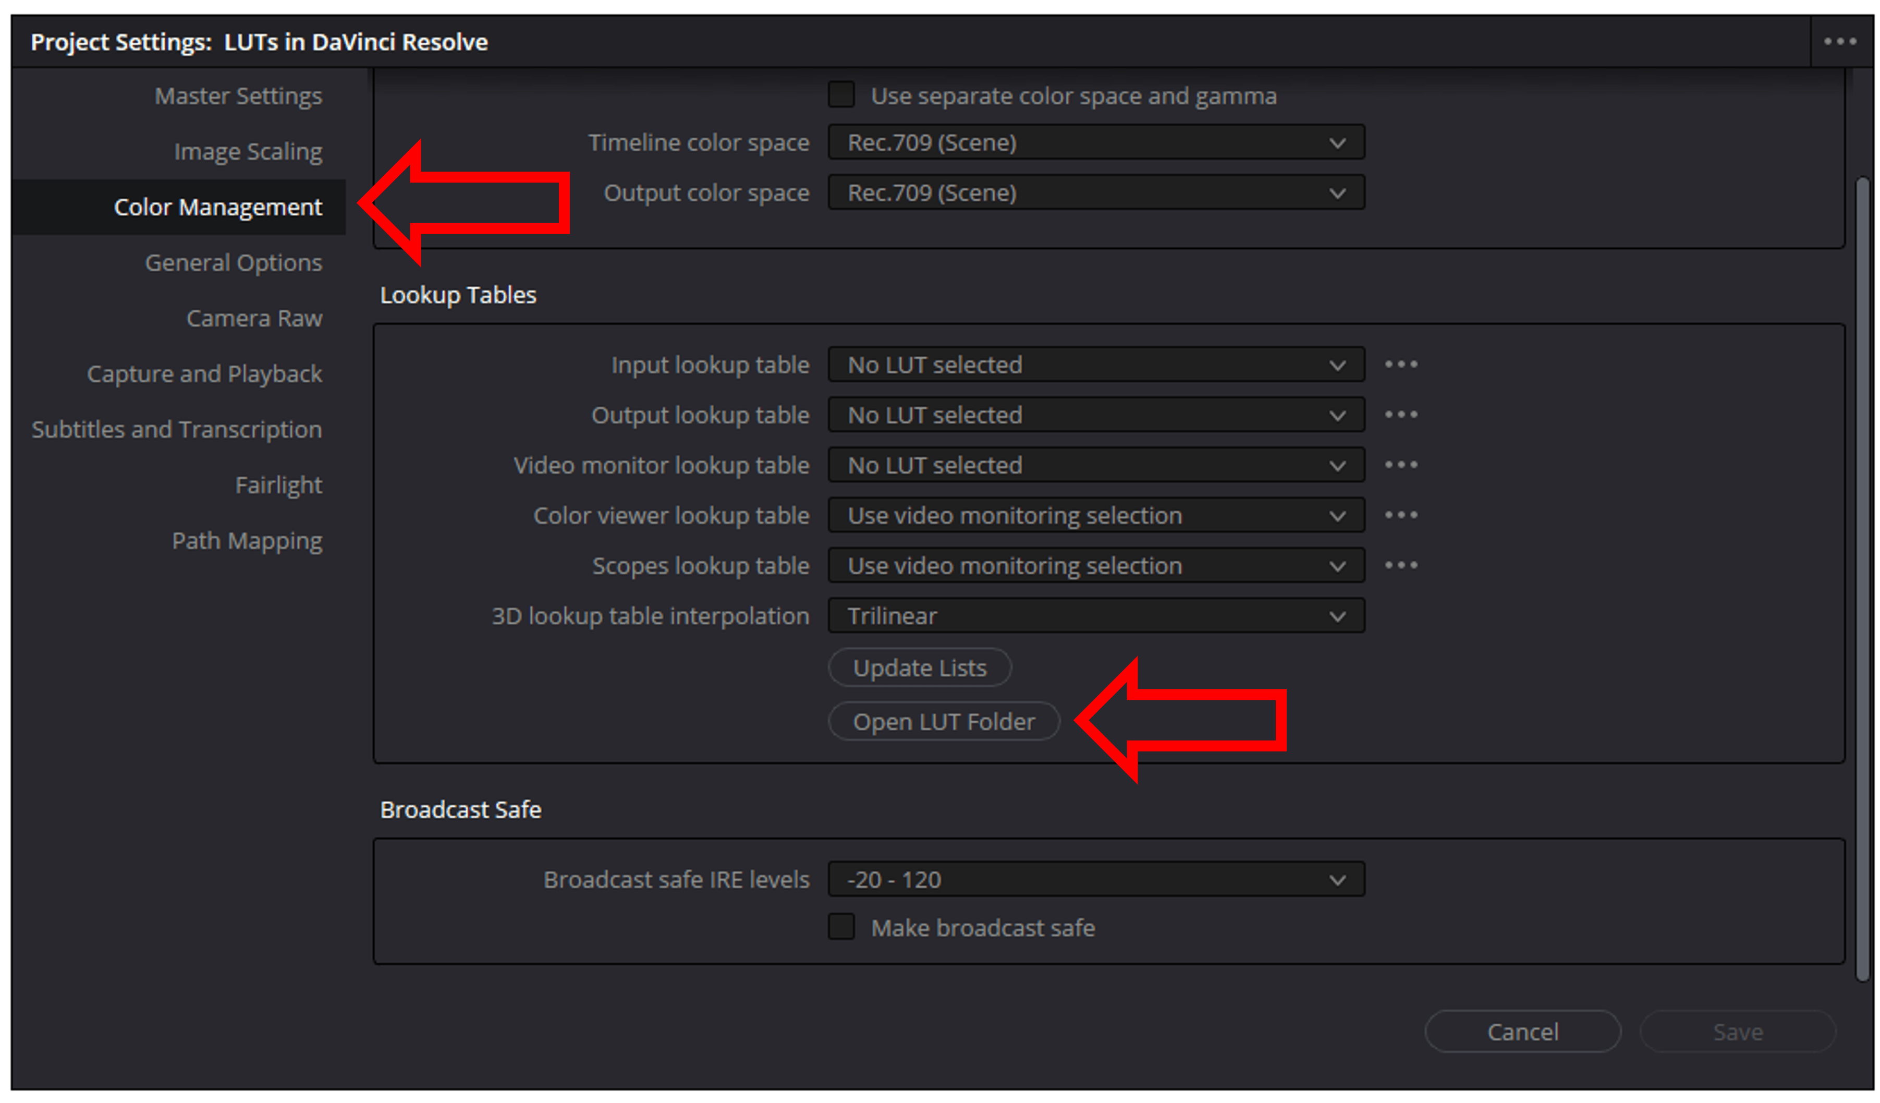The width and height of the screenshot is (1880, 1103).
Task: Select Color Management in the sidebar
Action: [x=178, y=207]
